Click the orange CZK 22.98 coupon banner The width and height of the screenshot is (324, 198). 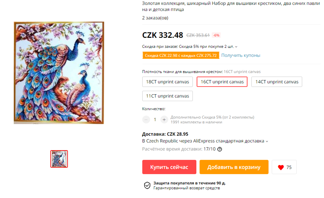click(181, 56)
